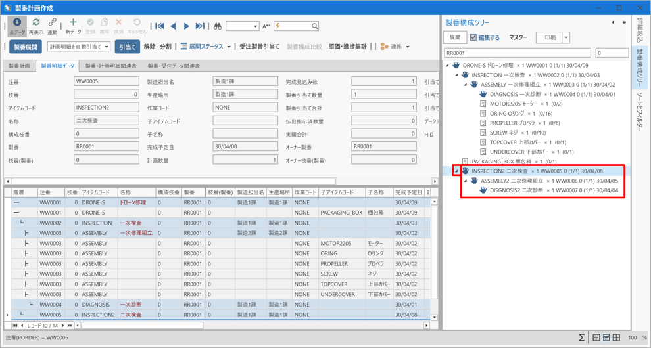Collapse the INSPECTION2 二次検査 tree node

click(456, 171)
